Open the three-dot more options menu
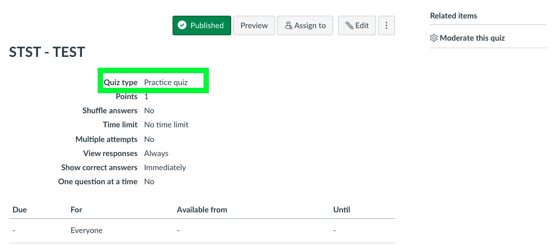The height and width of the screenshot is (246, 560). [386, 25]
